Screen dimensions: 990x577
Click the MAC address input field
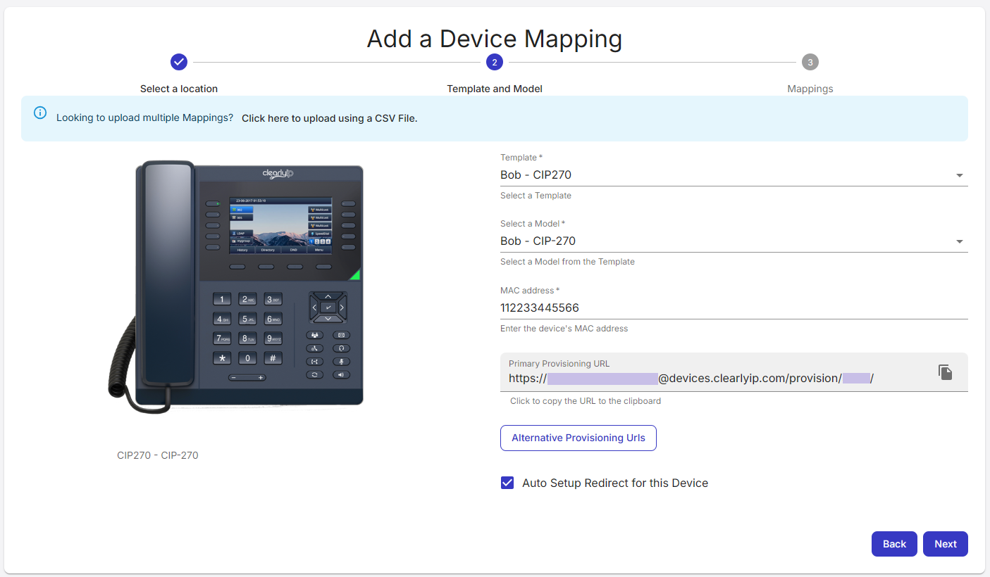pos(734,307)
